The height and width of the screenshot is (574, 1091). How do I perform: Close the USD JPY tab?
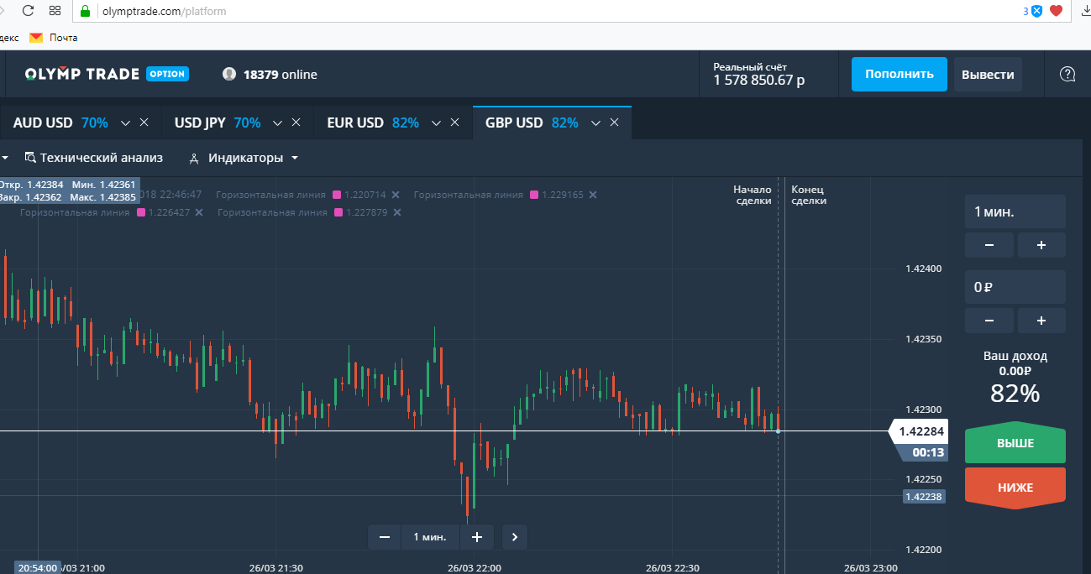tap(296, 123)
